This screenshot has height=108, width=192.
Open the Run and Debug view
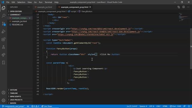[3, 31]
